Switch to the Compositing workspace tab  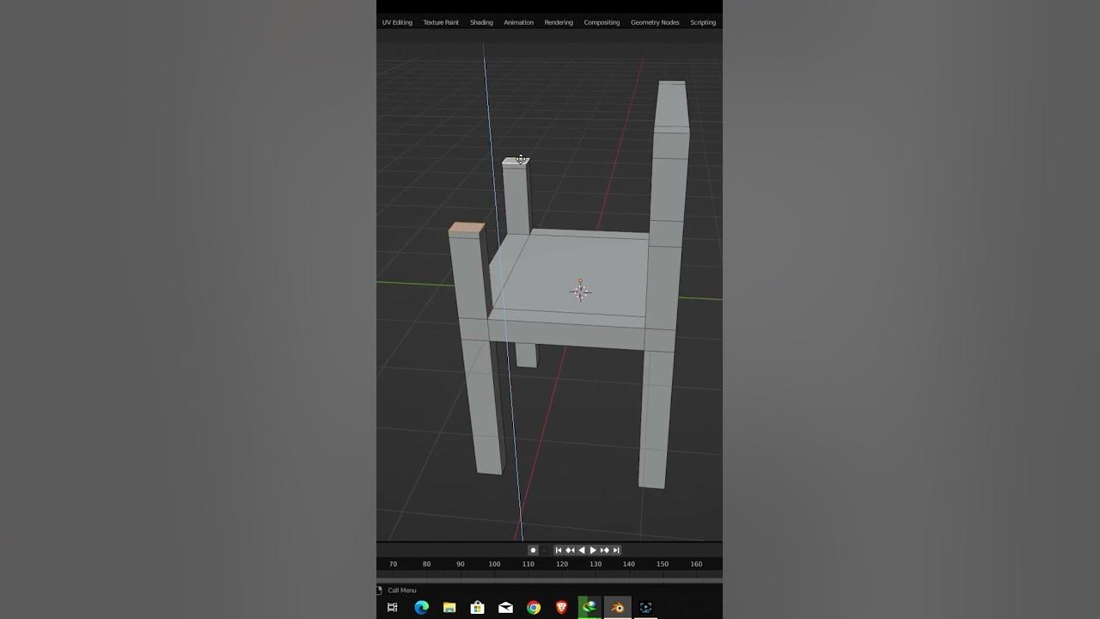[x=602, y=22]
